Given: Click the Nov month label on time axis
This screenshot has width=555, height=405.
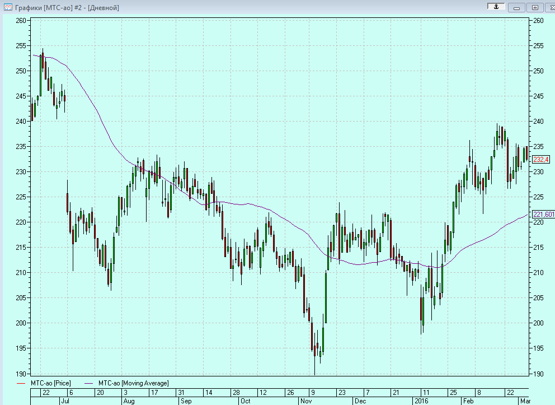Looking at the screenshot, I should [306, 401].
